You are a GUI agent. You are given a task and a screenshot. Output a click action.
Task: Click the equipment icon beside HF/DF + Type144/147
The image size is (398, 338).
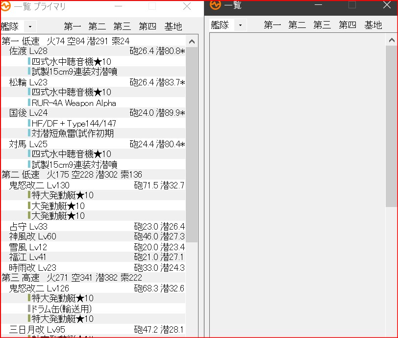[x=29, y=123]
